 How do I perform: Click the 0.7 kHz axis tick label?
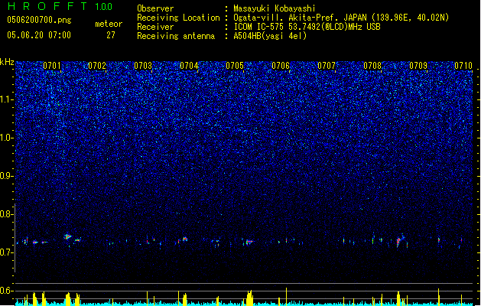click(x=7, y=252)
